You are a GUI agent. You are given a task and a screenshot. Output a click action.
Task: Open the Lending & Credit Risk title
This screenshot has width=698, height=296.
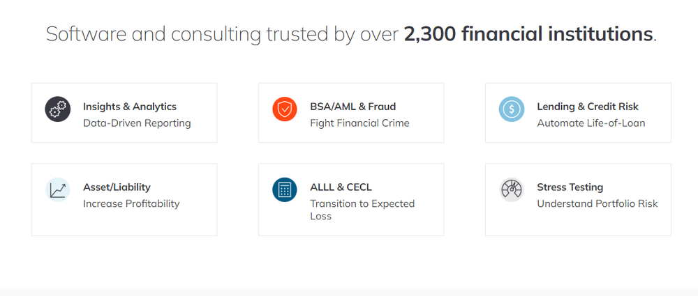(588, 107)
